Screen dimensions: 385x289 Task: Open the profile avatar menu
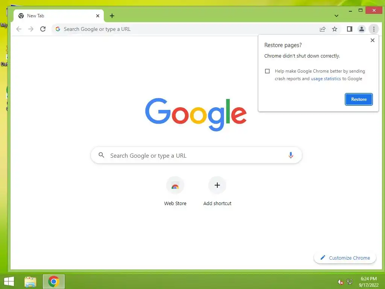pyautogui.click(x=361, y=29)
